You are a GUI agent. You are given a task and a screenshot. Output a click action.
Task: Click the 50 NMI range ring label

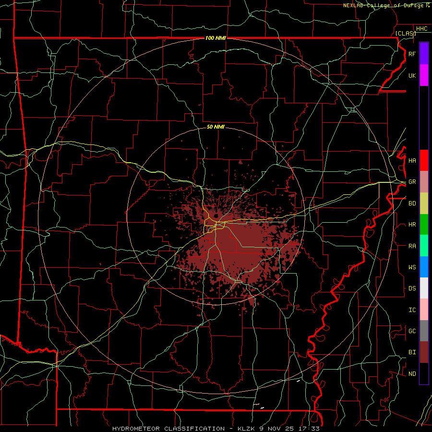pyautogui.click(x=216, y=127)
